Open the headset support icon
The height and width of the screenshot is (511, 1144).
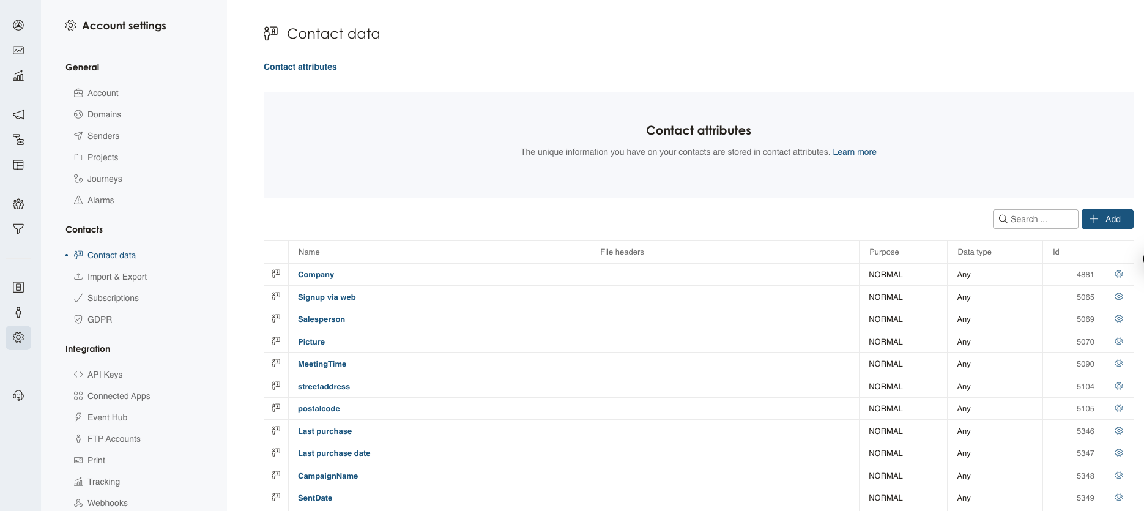[18, 395]
